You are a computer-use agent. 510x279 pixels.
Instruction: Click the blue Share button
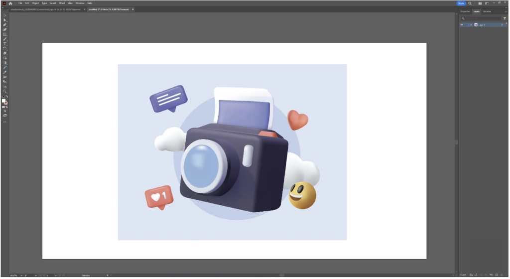point(461,3)
